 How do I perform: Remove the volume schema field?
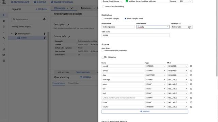[191, 107]
